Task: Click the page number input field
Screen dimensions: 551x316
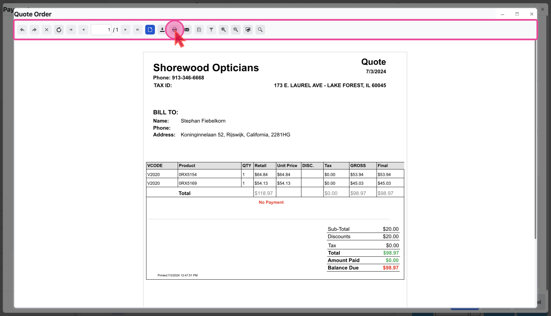Action: pyautogui.click(x=101, y=30)
